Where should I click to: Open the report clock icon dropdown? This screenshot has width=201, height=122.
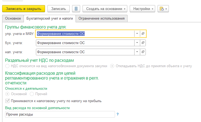click(163, 9)
